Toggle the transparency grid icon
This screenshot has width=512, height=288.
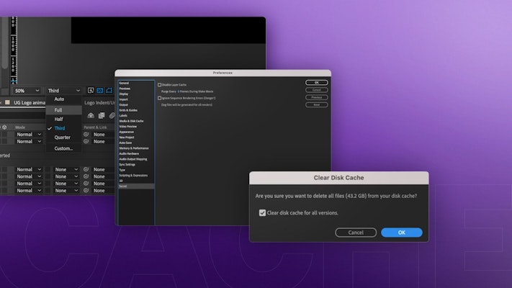100,91
